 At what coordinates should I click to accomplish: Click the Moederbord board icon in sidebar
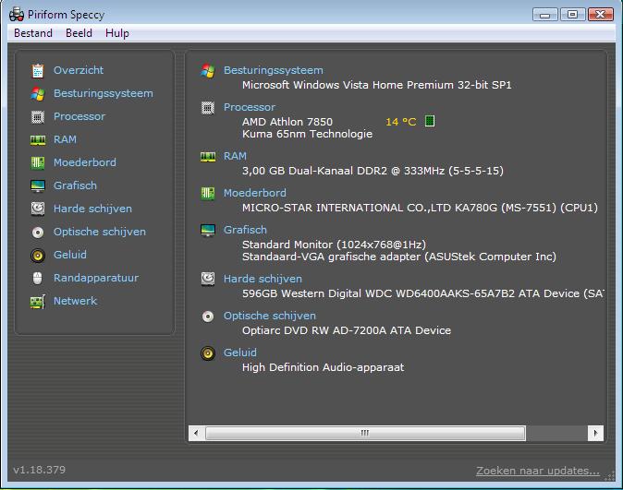38,162
